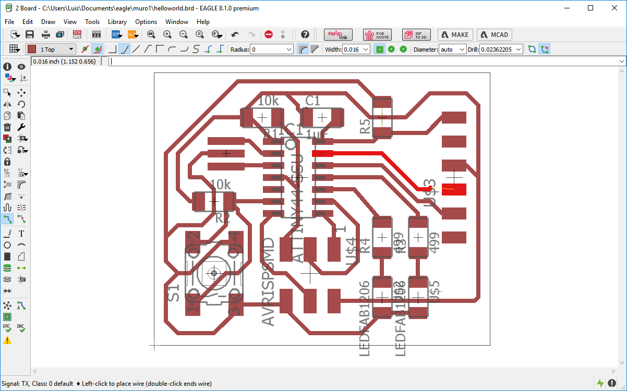The height and width of the screenshot is (391, 627).
Task: Click the red Stop command icon
Action: [x=269, y=34]
